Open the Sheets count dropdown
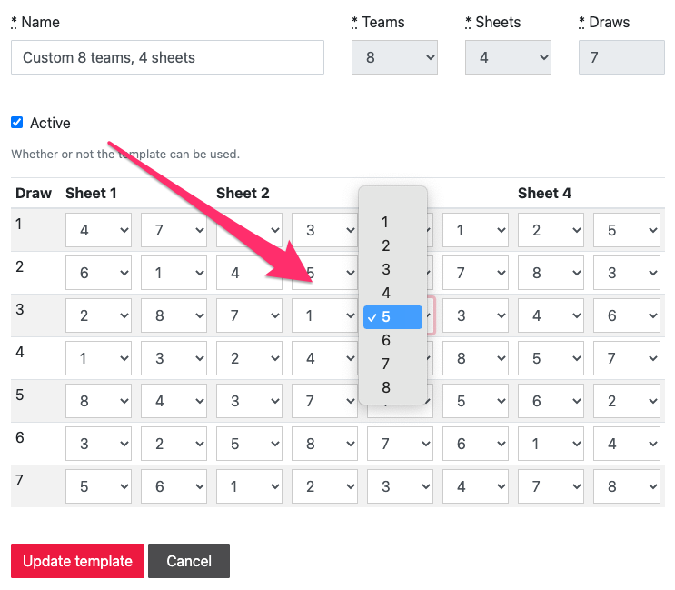 click(508, 57)
